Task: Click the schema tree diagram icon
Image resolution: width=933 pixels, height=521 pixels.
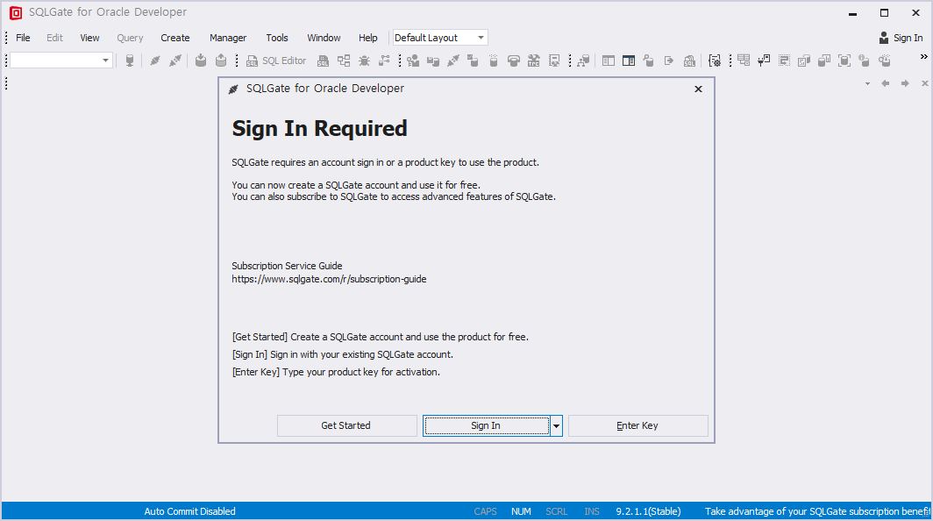Action: tap(344, 61)
